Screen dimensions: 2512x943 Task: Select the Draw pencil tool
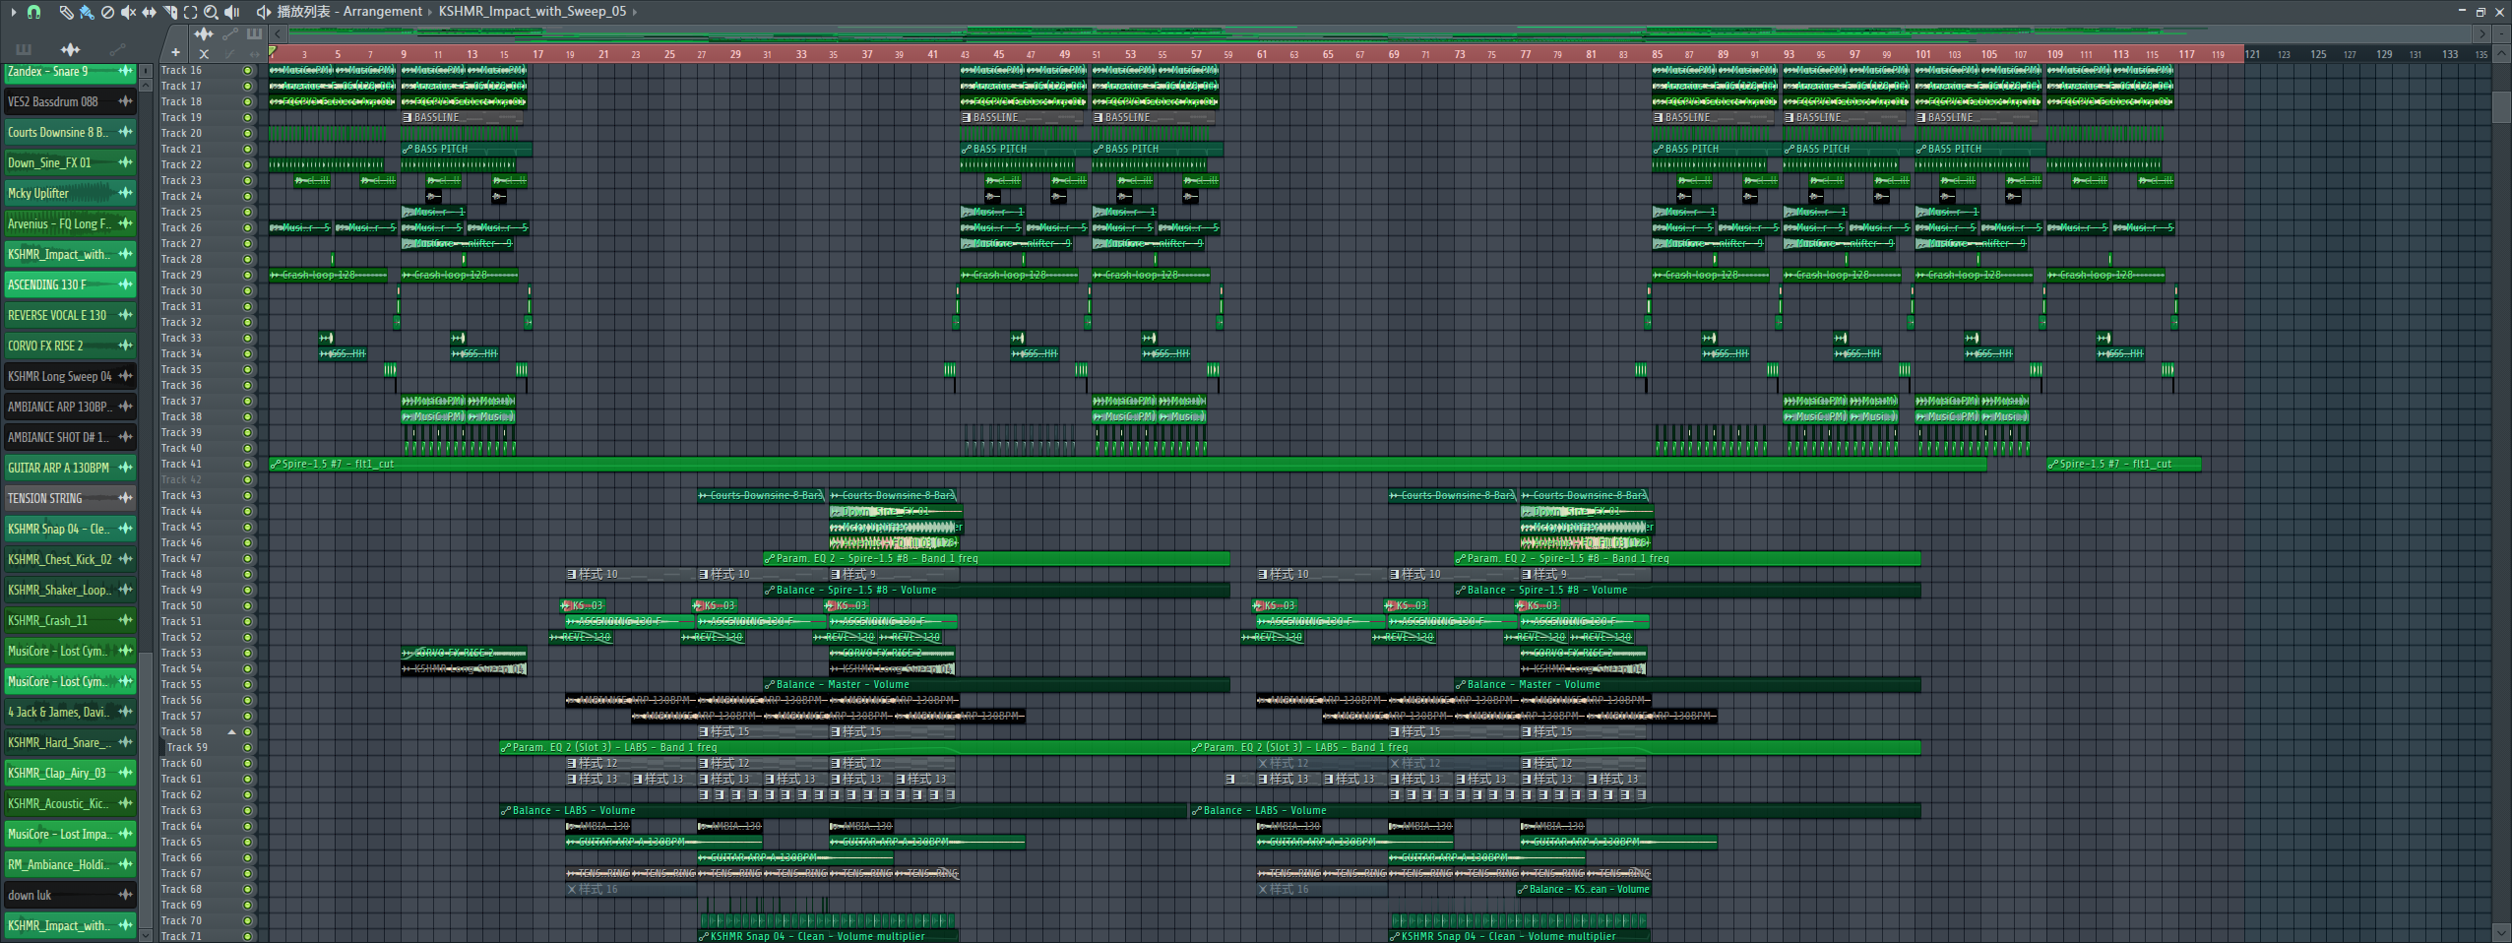[x=65, y=12]
